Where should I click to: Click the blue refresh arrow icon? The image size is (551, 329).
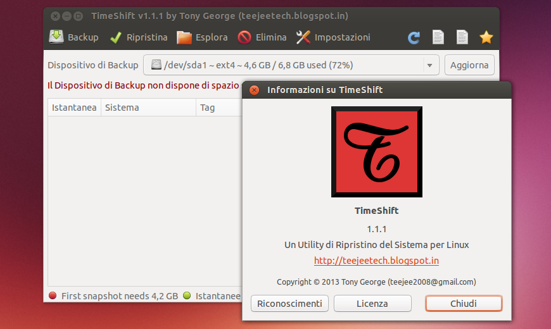coord(414,37)
